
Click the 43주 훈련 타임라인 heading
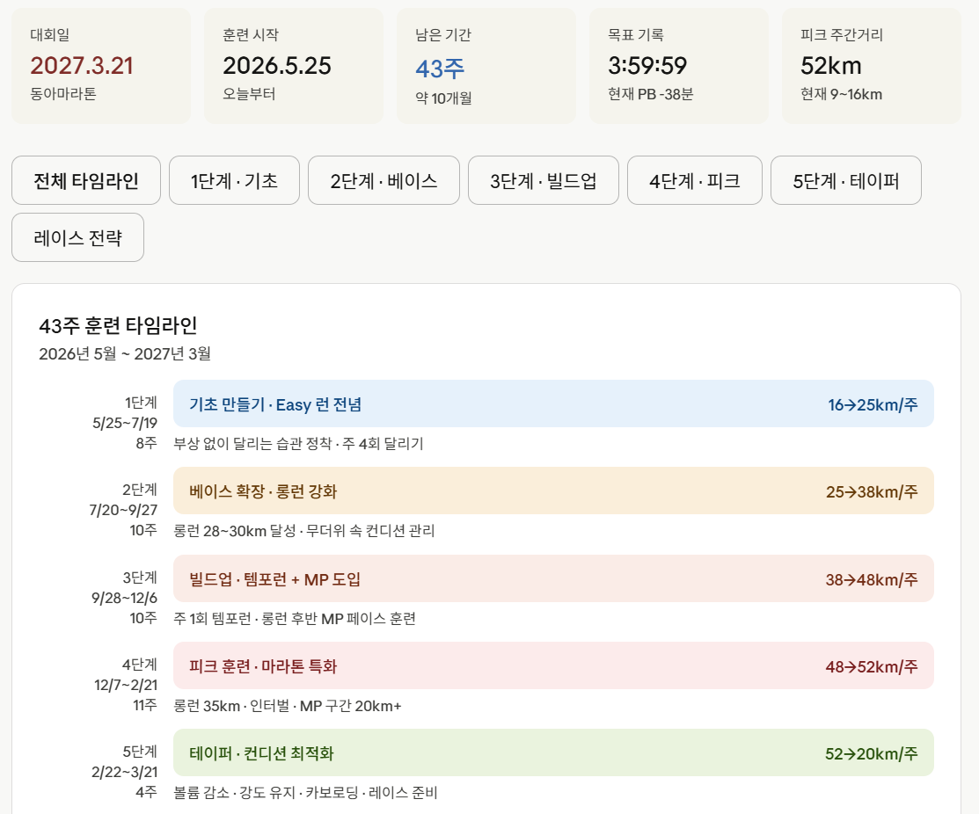(x=118, y=325)
